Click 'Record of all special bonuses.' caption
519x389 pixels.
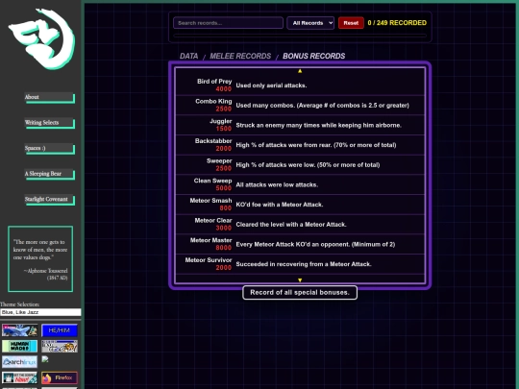pyautogui.click(x=300, y=292)
